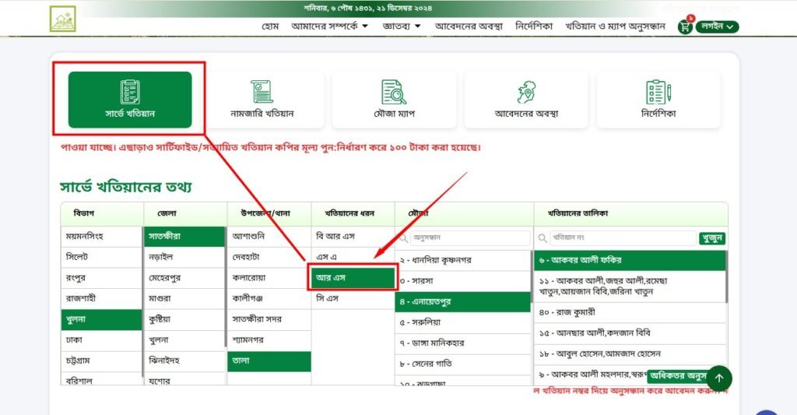Select mouza ২ - ধানদিয়া কৃষ্ণনগর
This screenshot has height=415, width=797.
pos(463,260)
